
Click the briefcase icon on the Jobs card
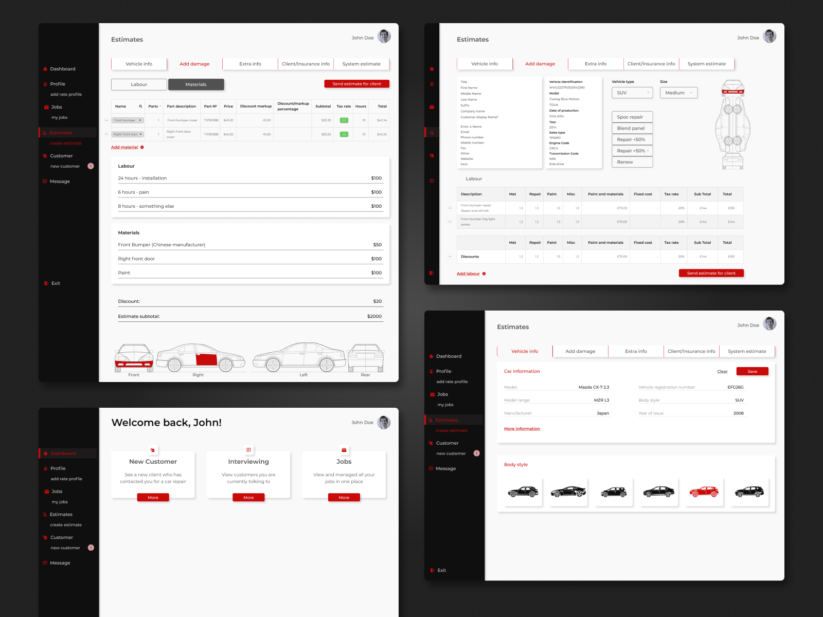click(344, 449)
